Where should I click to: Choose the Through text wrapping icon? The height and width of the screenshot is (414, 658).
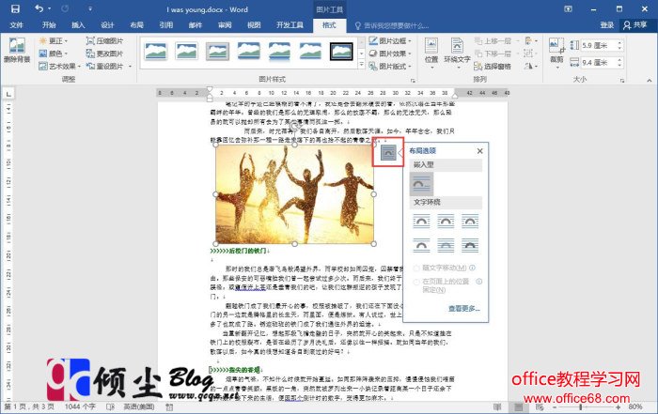tap(470, 222)
